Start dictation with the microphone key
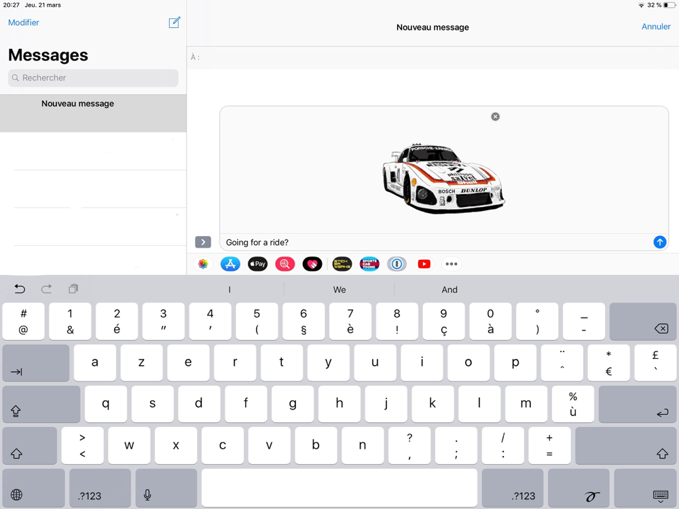Image resolution: width=679 pixels, height=509 pixels. (x=166, y=488)
